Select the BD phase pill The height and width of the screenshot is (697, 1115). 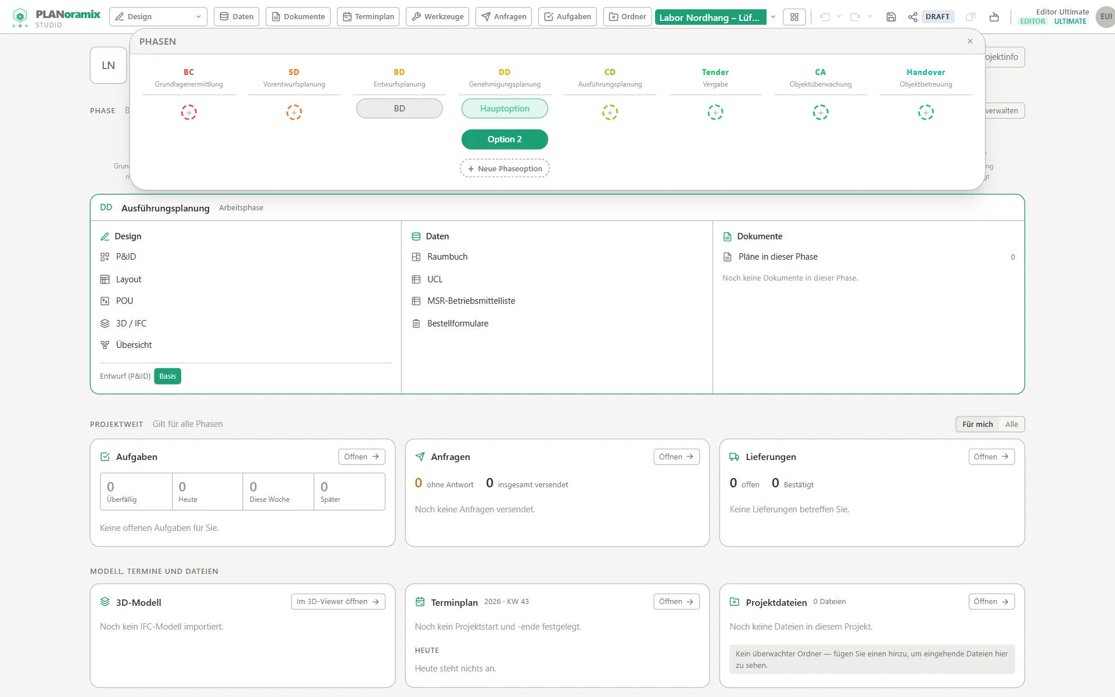coord(400,109)
